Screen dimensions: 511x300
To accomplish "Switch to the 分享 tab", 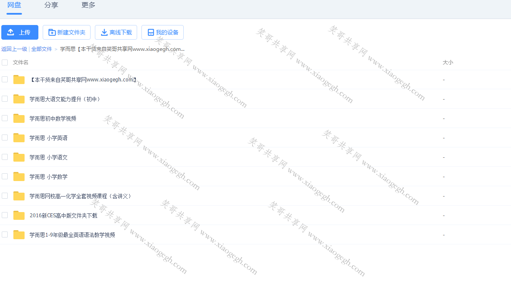I will point(51,5).
